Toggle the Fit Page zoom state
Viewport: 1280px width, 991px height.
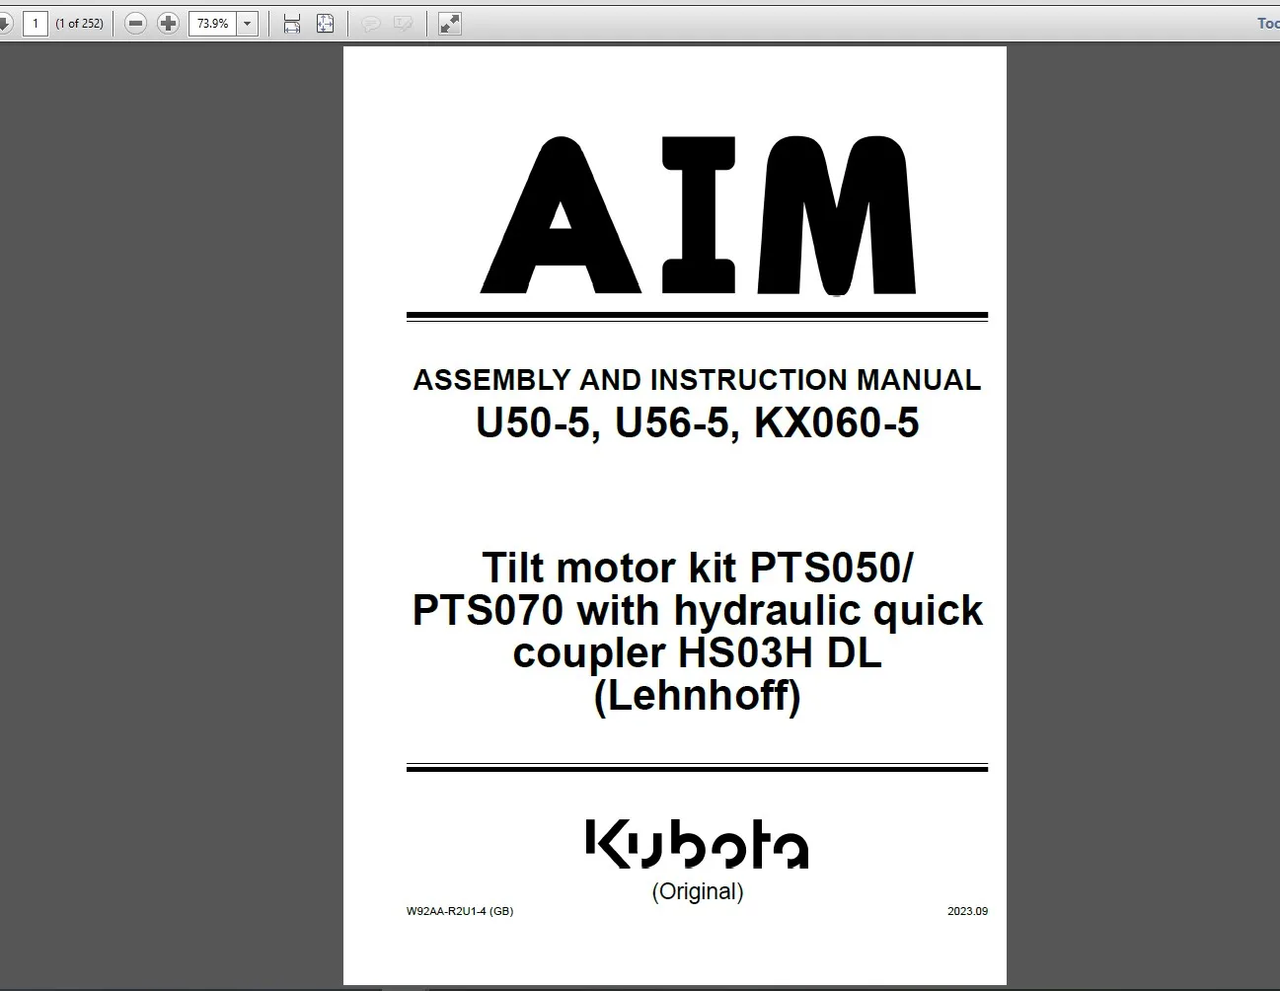click(x=325, y=23)
